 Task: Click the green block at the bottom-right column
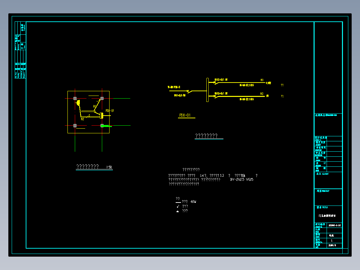(106, 126)
